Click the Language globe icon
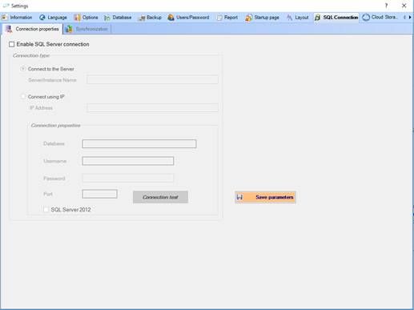The height and width of the screenshot is (310, 414). click(x=42, y=18)
